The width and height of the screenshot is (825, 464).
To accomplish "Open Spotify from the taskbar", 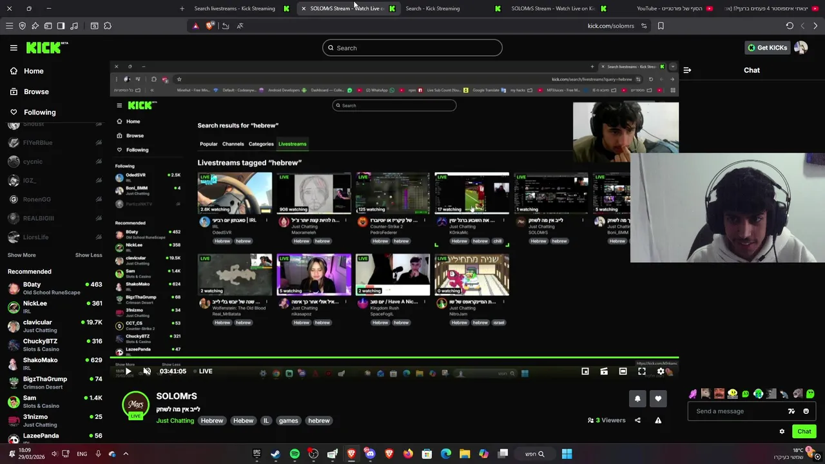I will (295, 454).
